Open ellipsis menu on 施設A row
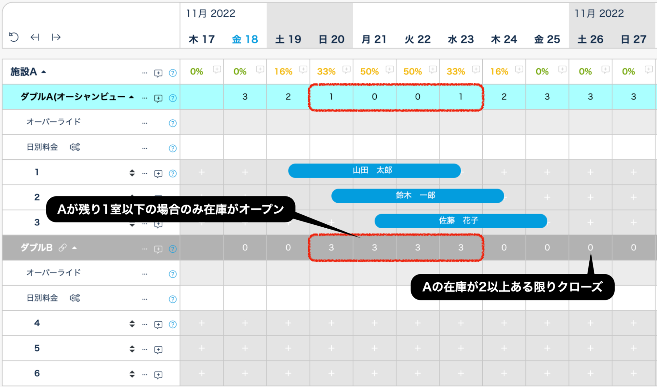The image size is (657, 388). (145, 73)
